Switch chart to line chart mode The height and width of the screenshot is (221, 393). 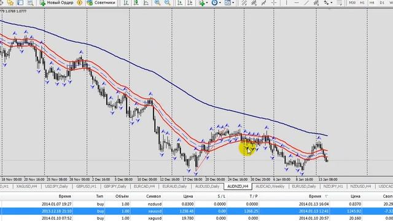pyautogui.click(x=146, y=2)
